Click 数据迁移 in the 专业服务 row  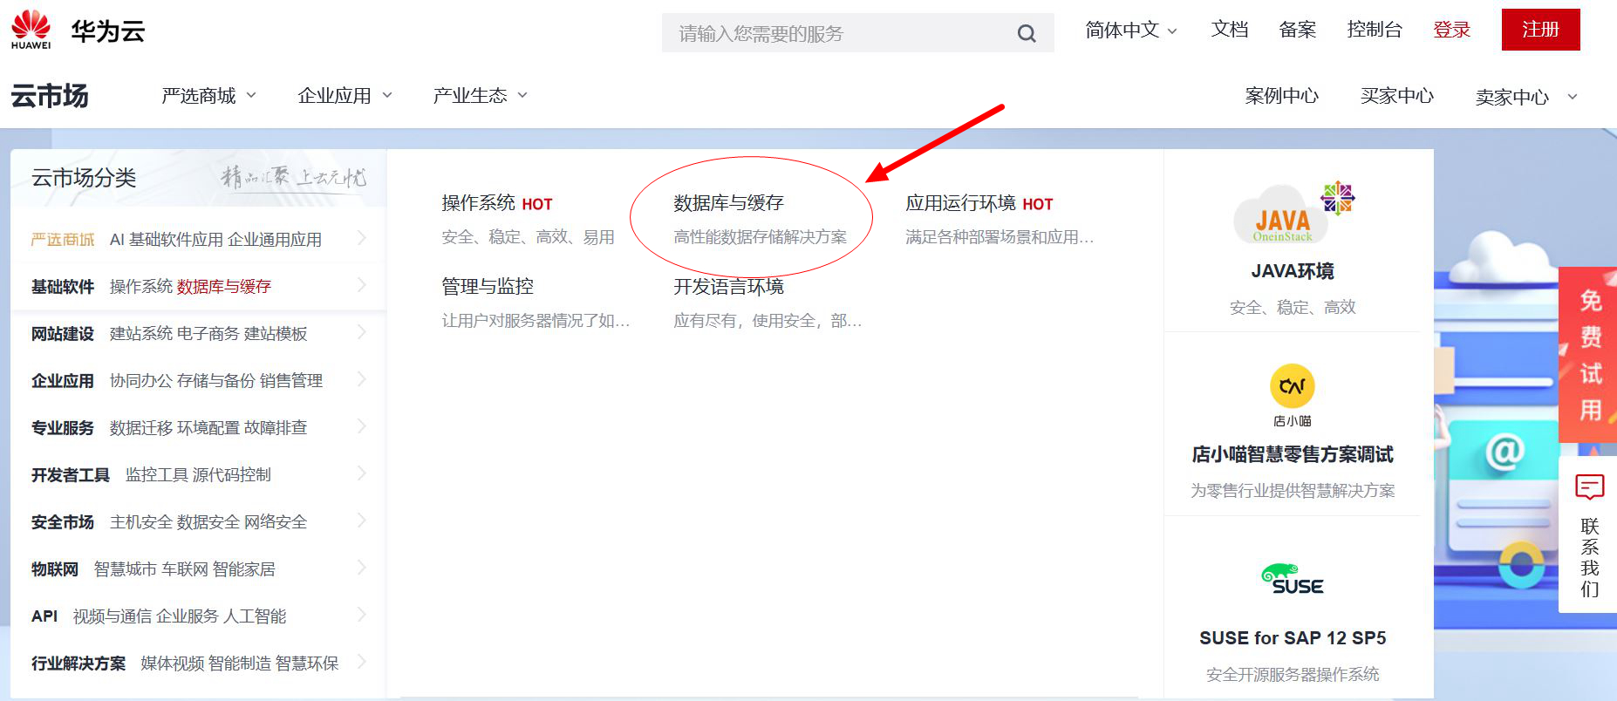coord(140,428)
